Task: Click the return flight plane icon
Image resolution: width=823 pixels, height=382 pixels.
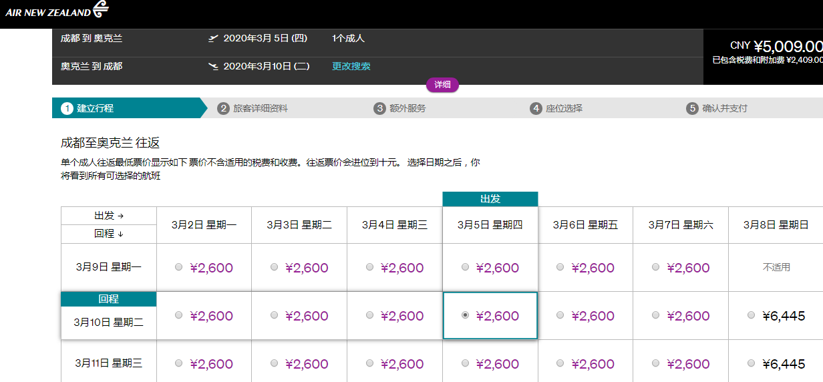Action: tap(213, 66)
